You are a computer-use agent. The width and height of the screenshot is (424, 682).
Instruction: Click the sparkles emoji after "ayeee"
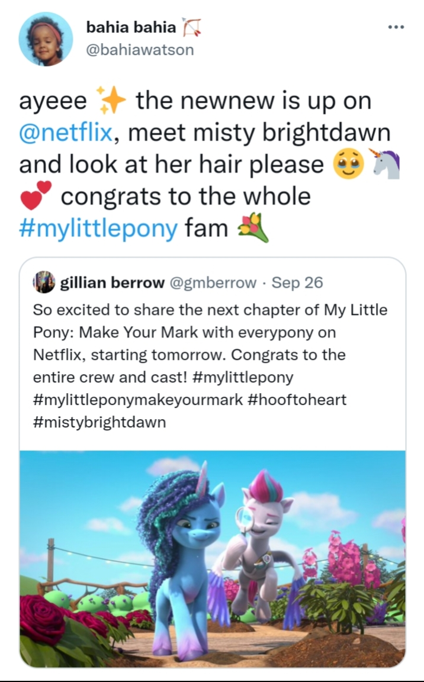click(x=111, y=101)
